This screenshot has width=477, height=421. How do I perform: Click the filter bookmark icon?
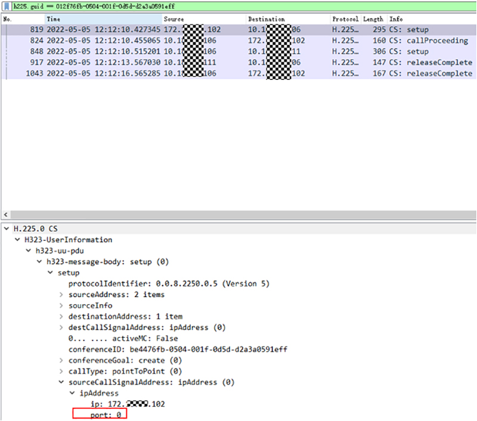(7, 5)
